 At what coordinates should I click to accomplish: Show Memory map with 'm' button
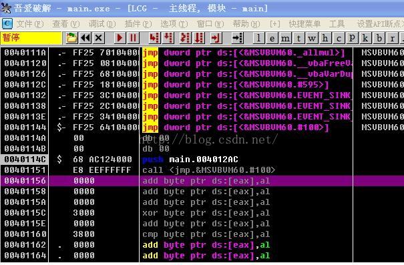[285, 38]
